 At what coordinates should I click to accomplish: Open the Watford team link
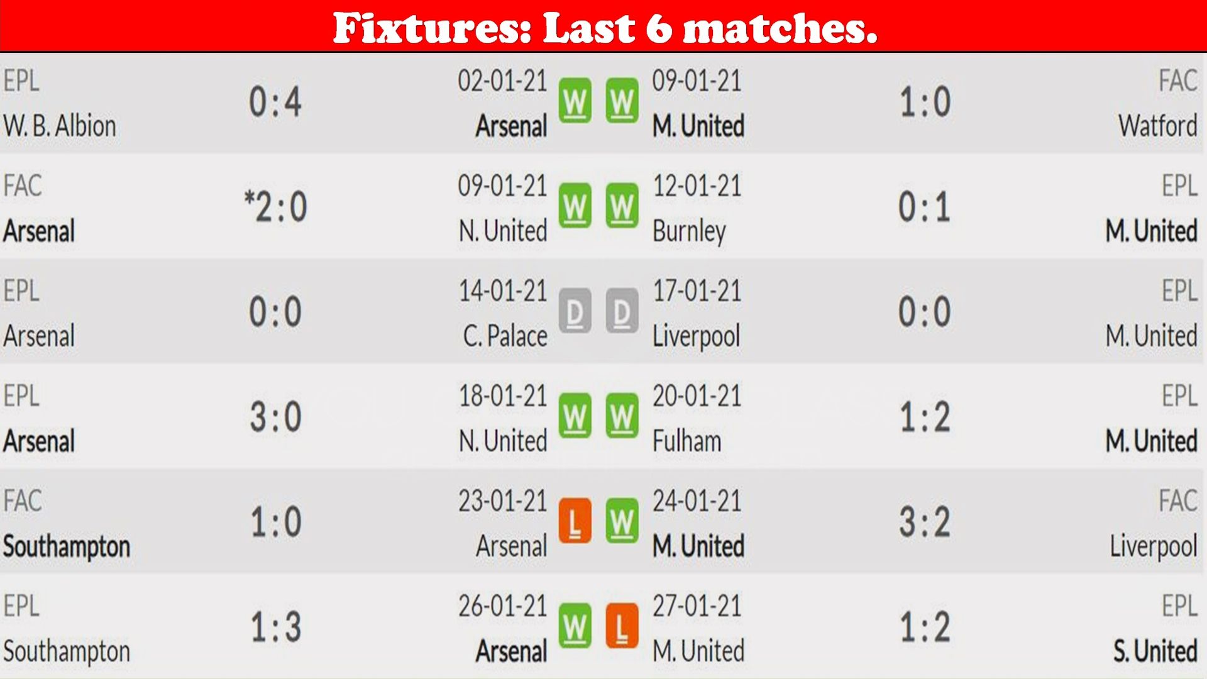coord(1157,126)
